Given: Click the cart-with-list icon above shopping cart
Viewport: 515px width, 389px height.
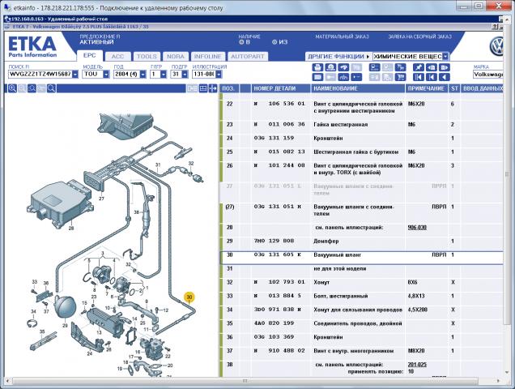Looking at the screenshot, I should tap(400, 67).
